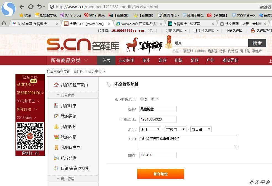Click the browser home icon
This screenshot has height=186, width=272.
tap(4, 23)
